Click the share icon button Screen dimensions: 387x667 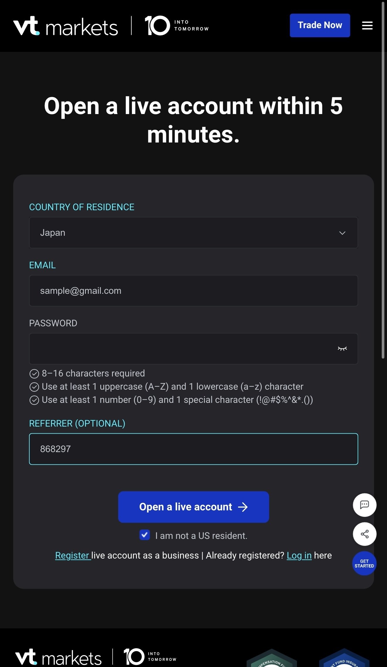pos(364,534)
